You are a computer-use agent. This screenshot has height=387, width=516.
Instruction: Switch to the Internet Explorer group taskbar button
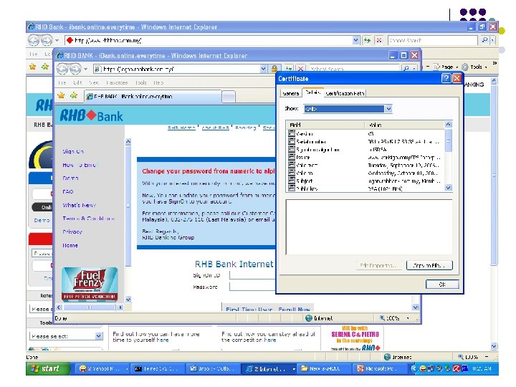(269, 369)
